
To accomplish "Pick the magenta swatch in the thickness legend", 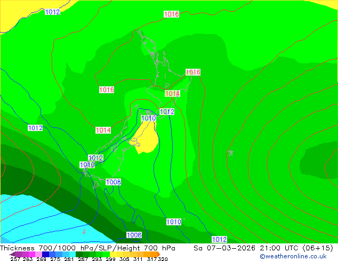I will pyautogui.click(x=32, y=254).
